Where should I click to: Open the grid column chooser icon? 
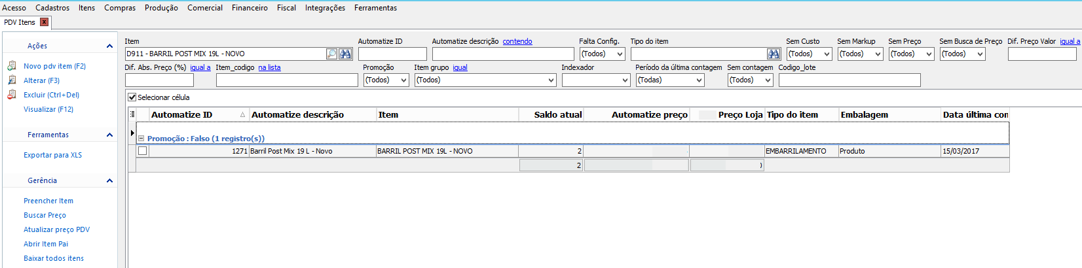tap(132, 114)
